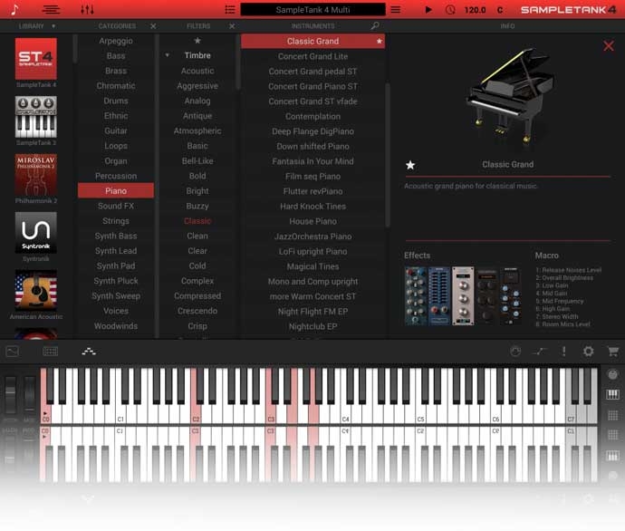Collapse the Timbre filter group

(167, 56)
